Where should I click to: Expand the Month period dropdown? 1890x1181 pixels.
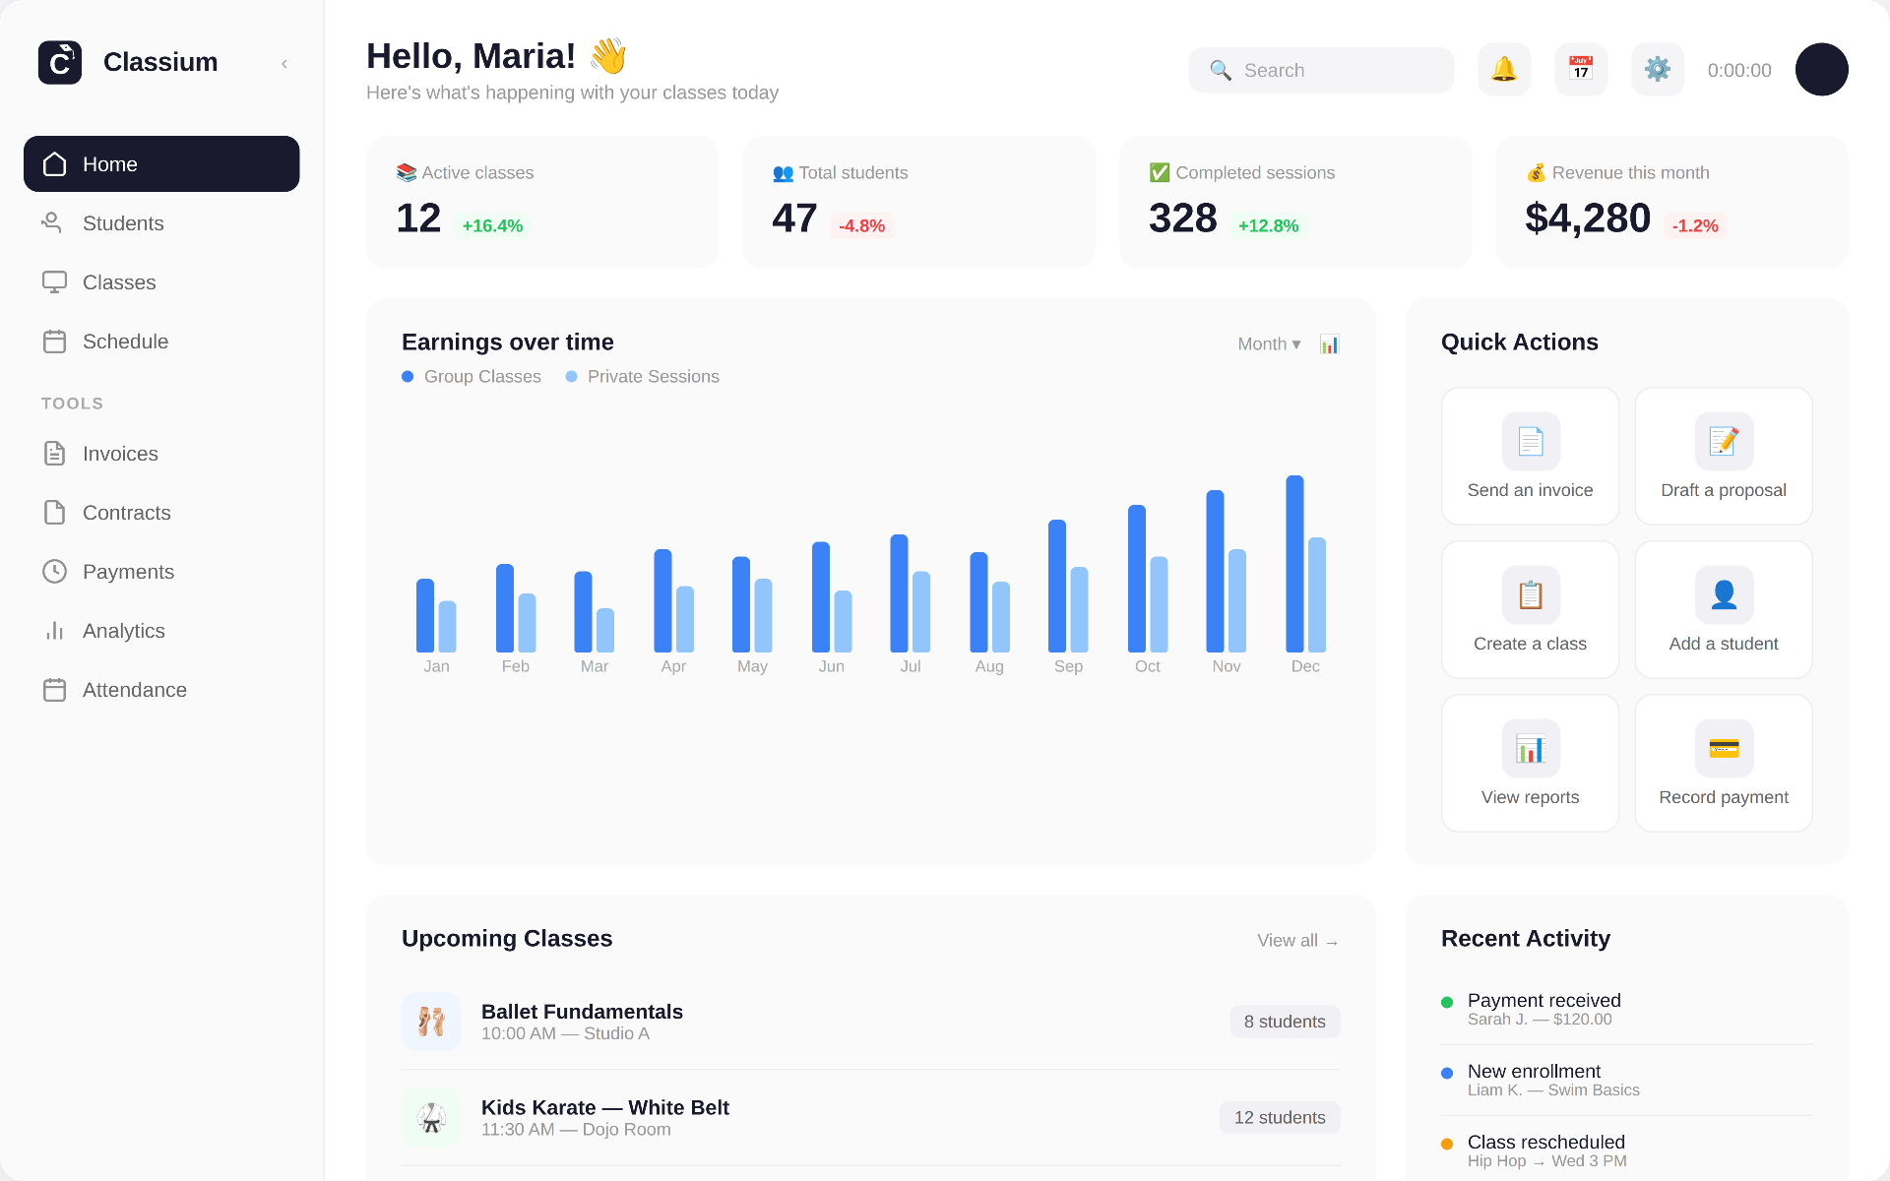[1269, 343]
